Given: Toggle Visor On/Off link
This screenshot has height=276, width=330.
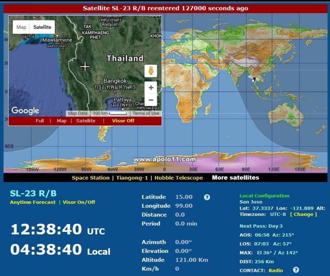Looking at the screenshot, I should [x=79, y=202].
